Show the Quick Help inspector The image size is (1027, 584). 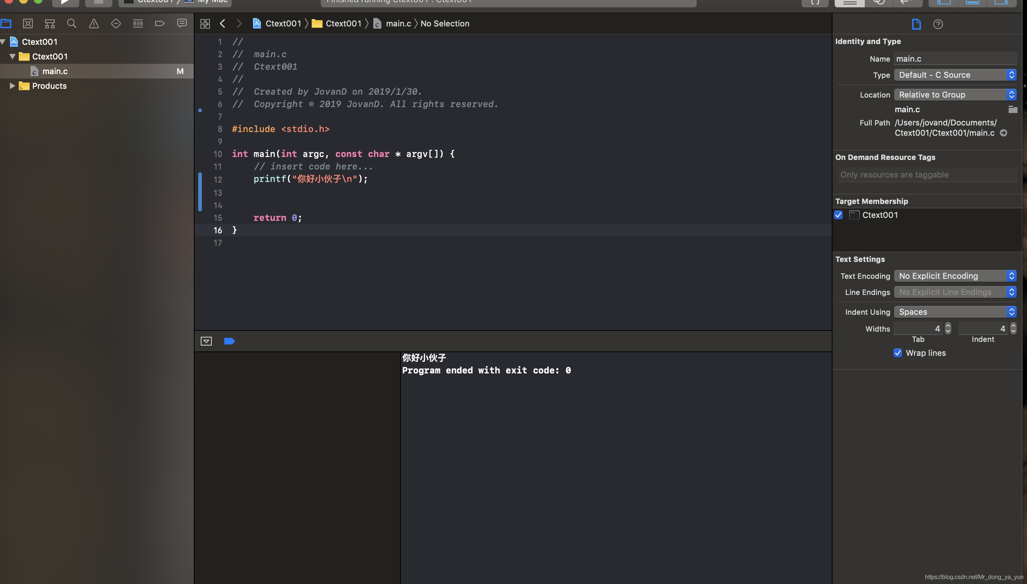938,24
